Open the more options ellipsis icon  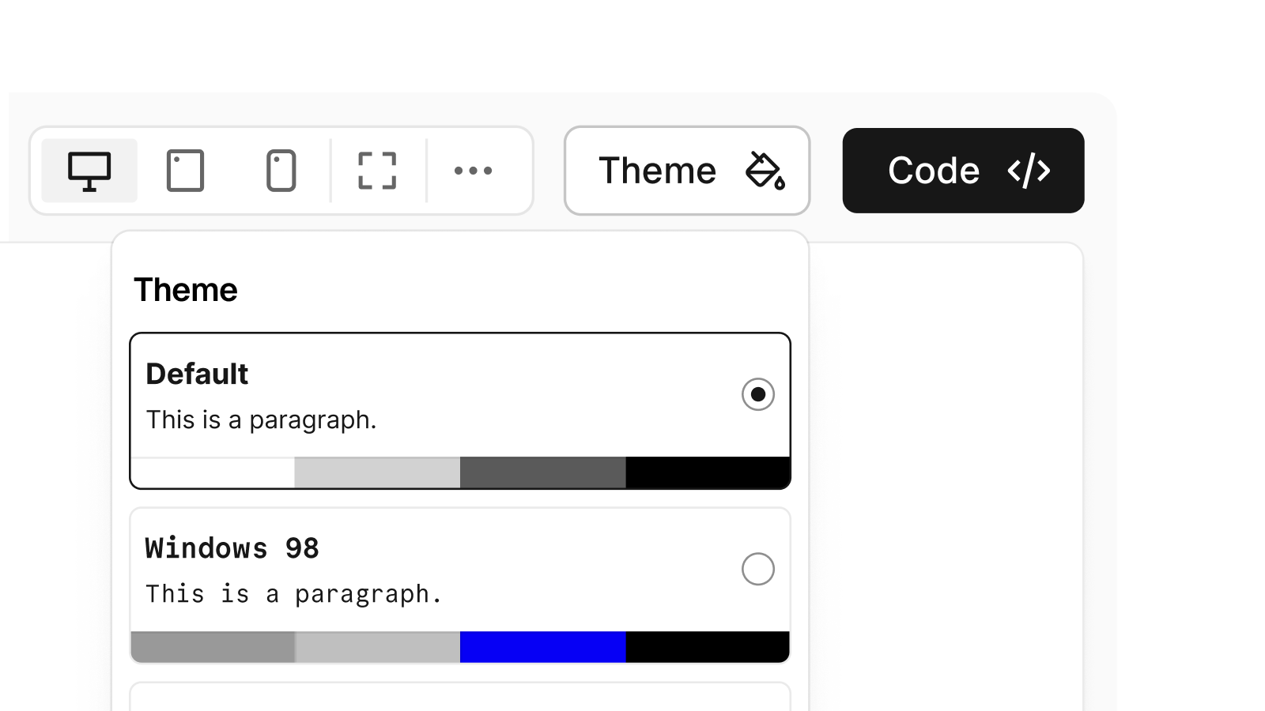[x=472, y=170]
